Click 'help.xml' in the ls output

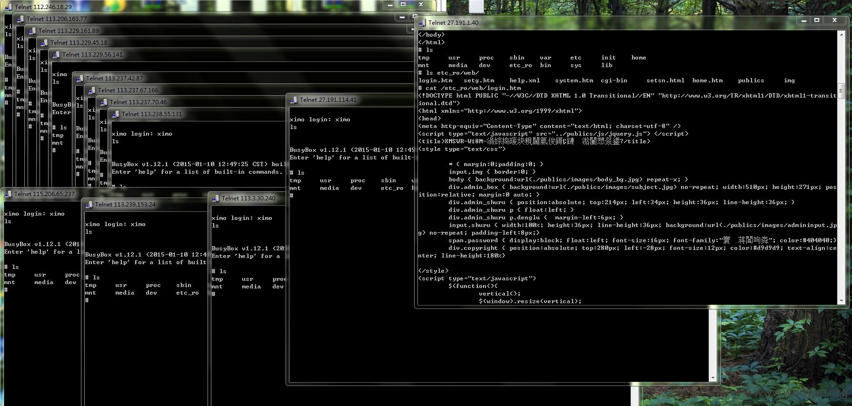(525, 80)
